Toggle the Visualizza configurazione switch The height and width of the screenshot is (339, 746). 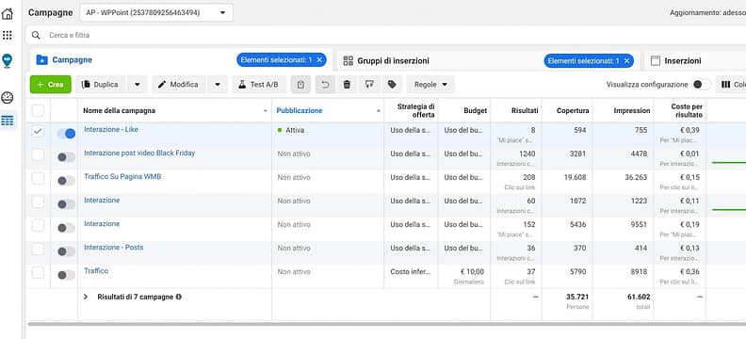pyautogui.click(x=702, y=85)
